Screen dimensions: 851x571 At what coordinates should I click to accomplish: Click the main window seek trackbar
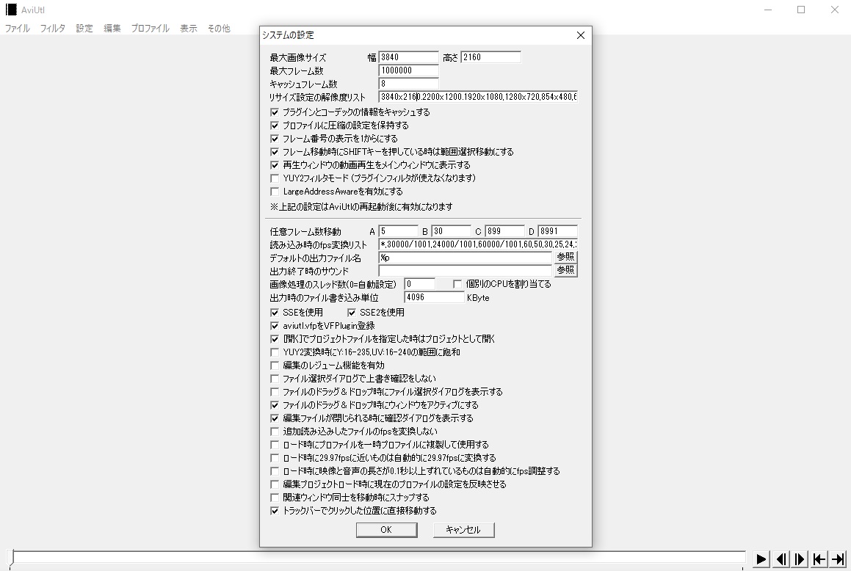pos(378,558)
